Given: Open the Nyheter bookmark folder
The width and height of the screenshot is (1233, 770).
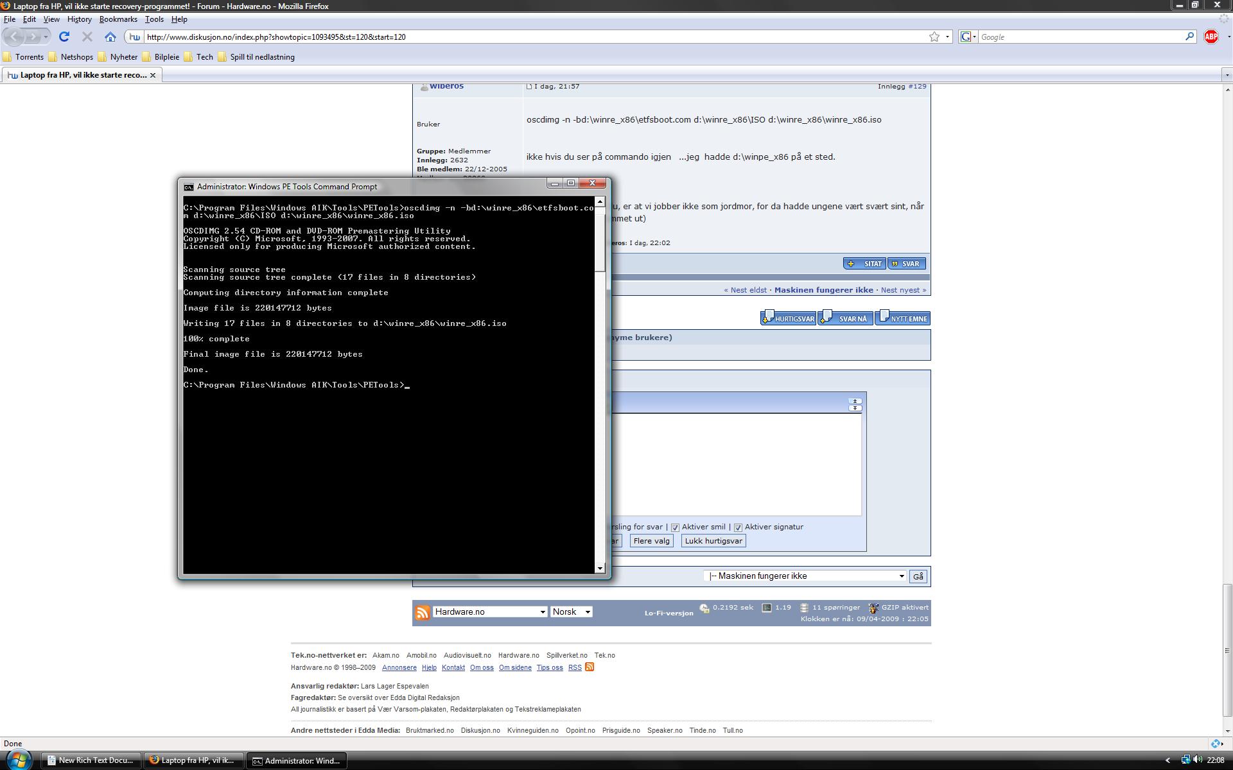Looking at the screenshot, I should 118,57.
